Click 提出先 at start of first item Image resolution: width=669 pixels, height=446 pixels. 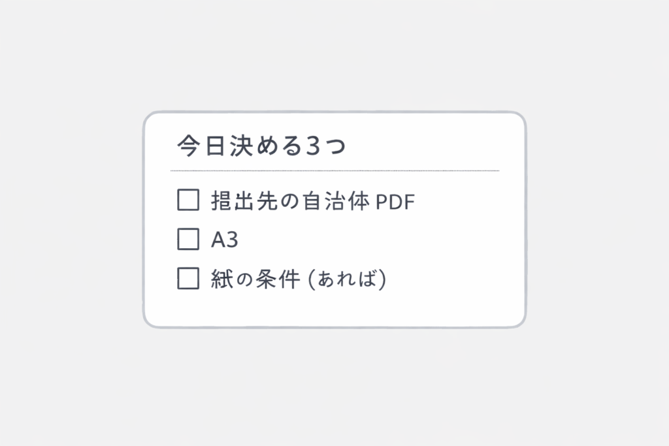(242, 201)
